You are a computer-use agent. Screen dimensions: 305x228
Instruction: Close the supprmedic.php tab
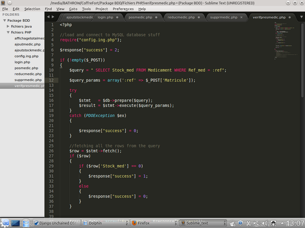[242, 17]
